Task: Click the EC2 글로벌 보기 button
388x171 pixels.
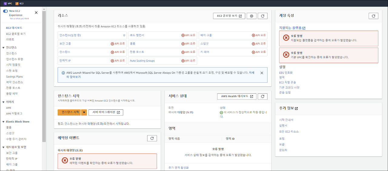Action: [x=229, y=16]
